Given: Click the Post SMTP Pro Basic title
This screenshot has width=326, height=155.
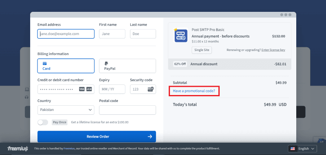Looking at the screenshot, I should 208,30.
